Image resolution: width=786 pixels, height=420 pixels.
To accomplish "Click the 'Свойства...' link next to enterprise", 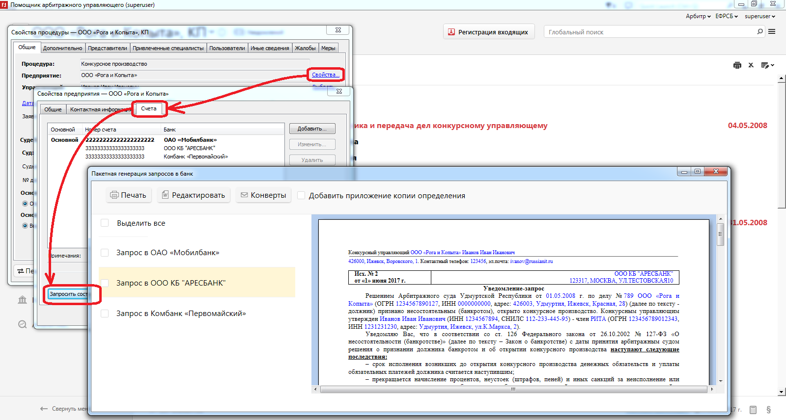I will pyautogui.click(x=325, y=75).
